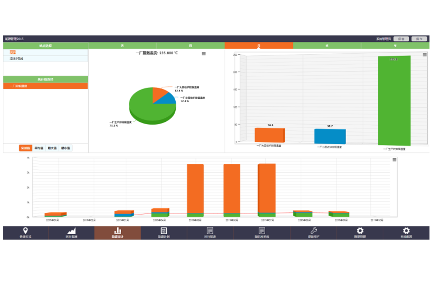Image resolution: width=432 pixels, height=288 pixels.
Task: Open 系统配置 gear icon
Action: 406,231
